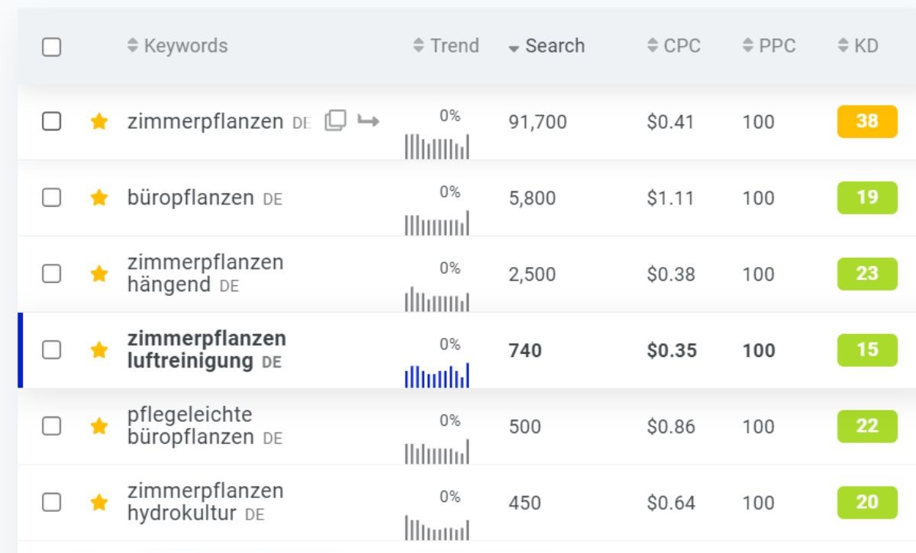The width and height of the screenshot is (916, 553).
Task: Click the KD badge 19 for büropflanzen
Action: tap(866, 198)
